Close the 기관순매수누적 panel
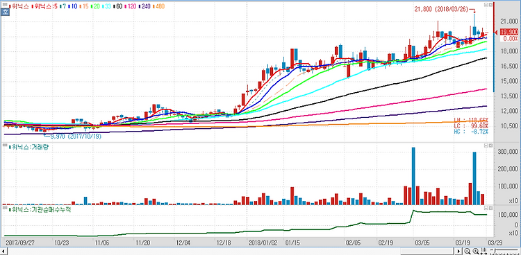This screenshot has width=521, height=255. click(490, 209)
